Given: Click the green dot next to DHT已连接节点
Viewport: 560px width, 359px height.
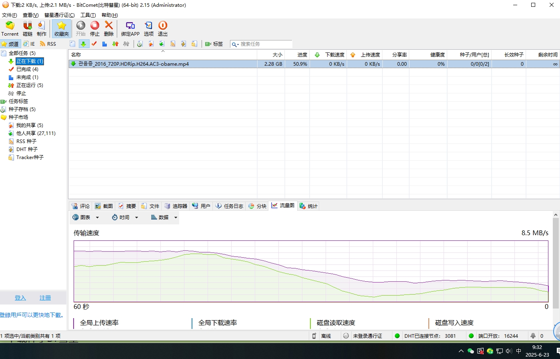Looking at the screenshot, I should coord(397,336).
